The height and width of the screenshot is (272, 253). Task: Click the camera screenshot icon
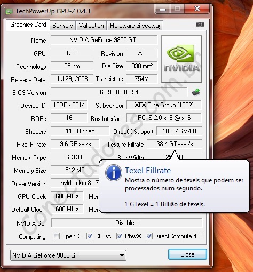pyautogui.click(x=200, y=24)
